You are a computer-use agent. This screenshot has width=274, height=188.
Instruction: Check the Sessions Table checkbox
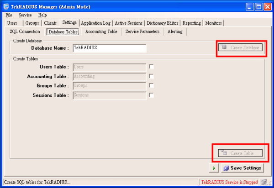click(151, 95)
